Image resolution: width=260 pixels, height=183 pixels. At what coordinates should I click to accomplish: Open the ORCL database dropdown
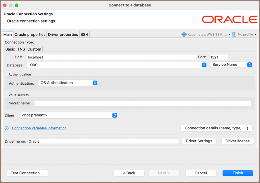point(204,65)
